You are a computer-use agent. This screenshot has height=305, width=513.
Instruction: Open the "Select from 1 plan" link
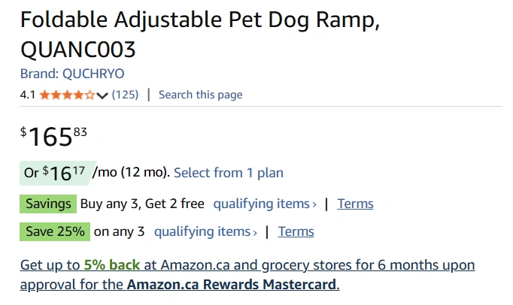point(229,173)
